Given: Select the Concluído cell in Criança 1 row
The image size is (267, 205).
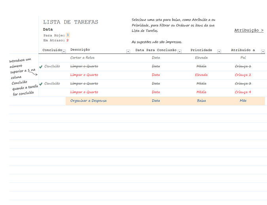Looking at the screenshot, I should coord(52,66).
